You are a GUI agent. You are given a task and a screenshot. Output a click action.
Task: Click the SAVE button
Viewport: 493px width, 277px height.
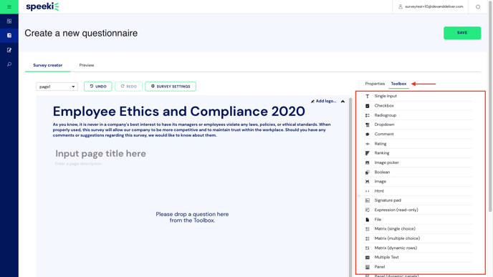[x=462, y=33]
